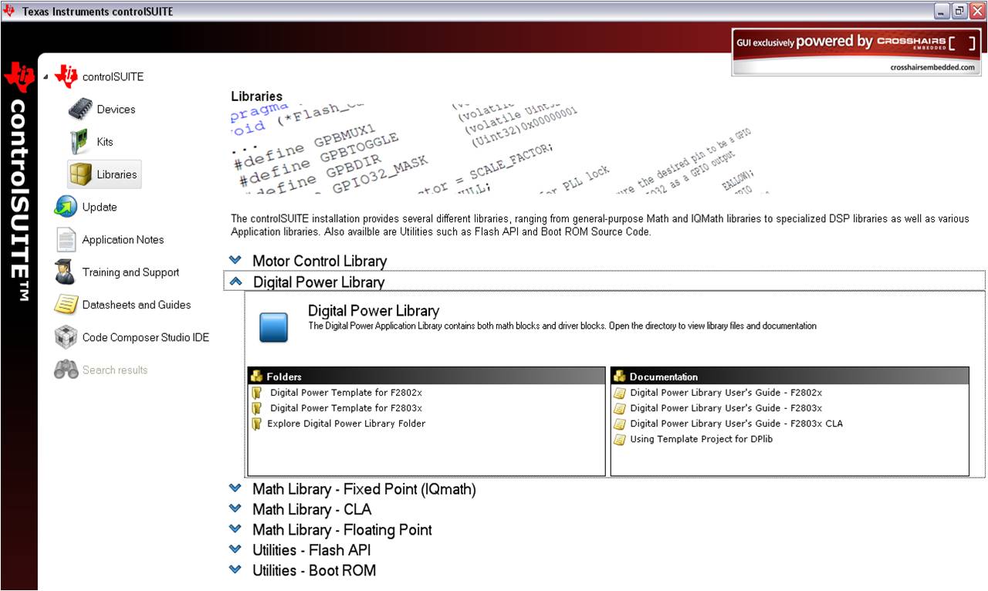Click Math Library - CLA heading text
The image size is (988, 591).
(312, 510)
